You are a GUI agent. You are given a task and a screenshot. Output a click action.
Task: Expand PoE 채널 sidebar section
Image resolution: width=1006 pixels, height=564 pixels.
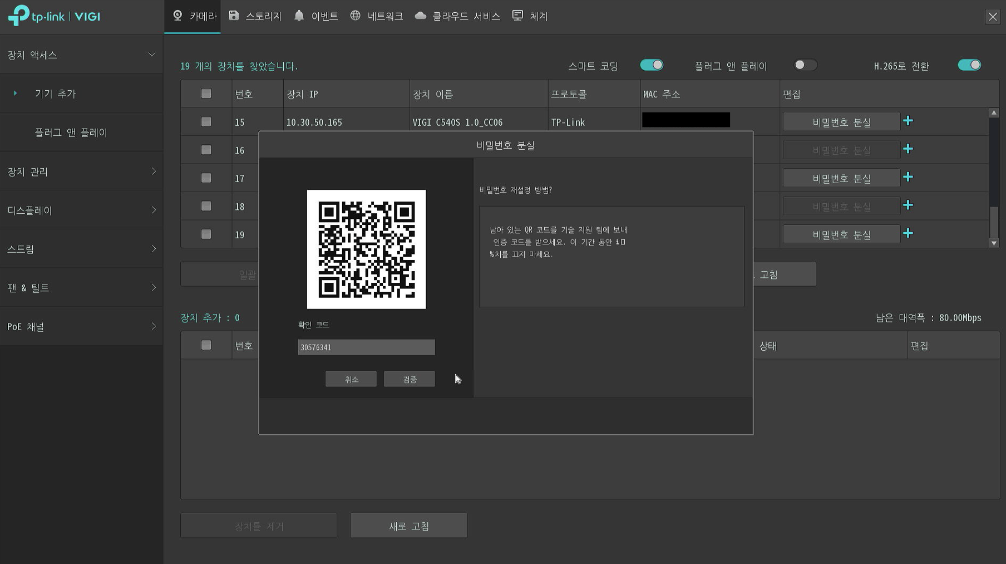81,326
